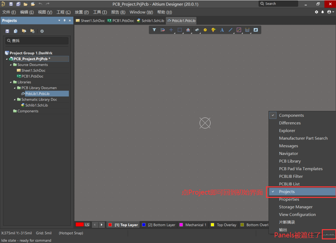Image resolution: width=336 pixels, height=243 pixels.
Task: Switch to the PCB1.PcbDoc tab
Action: pyautogui.click(x=121, y=21)
